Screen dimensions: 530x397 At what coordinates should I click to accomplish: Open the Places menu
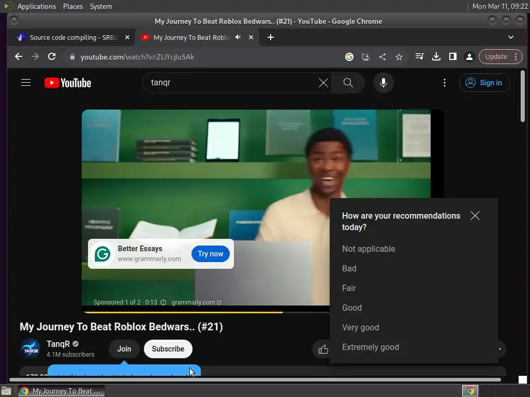tap(73, 6)
